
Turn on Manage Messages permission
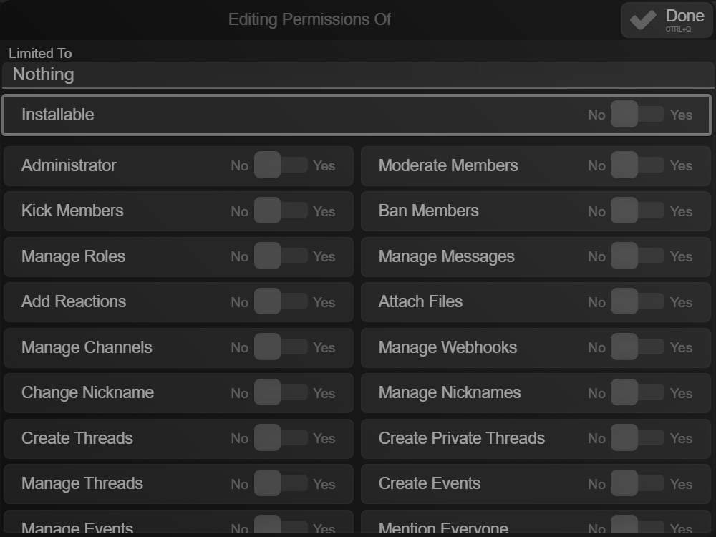[x=637, y=256]
